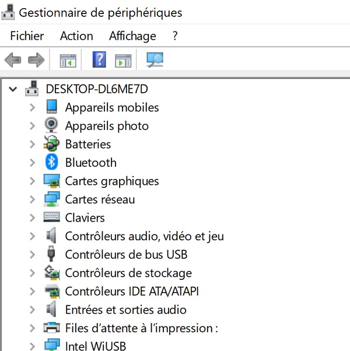Click the Entrées et sorties audio speaker icon

click(51, 309)
